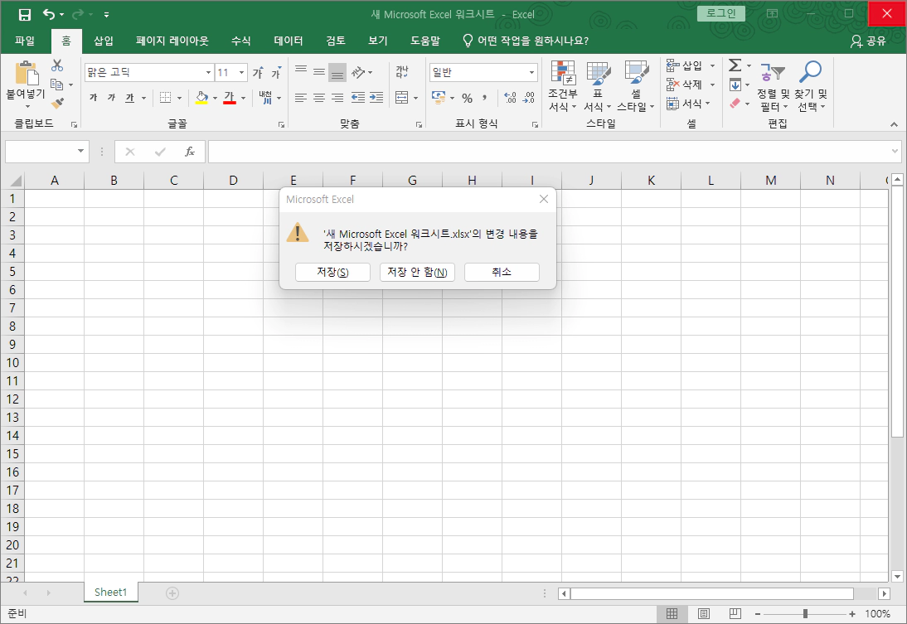Click the Clear eraser icon
Viewport: 907px width, 624px height.
tap(735, 104)
